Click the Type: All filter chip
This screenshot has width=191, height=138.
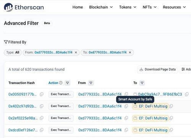pyautogui.click(x=13, y=52)
